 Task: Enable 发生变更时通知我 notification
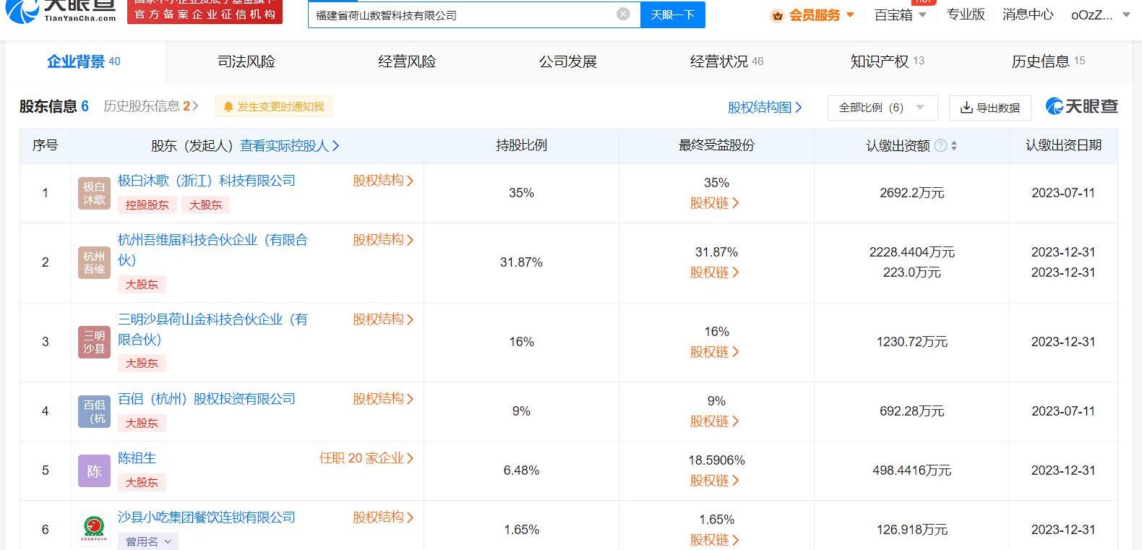273,107
